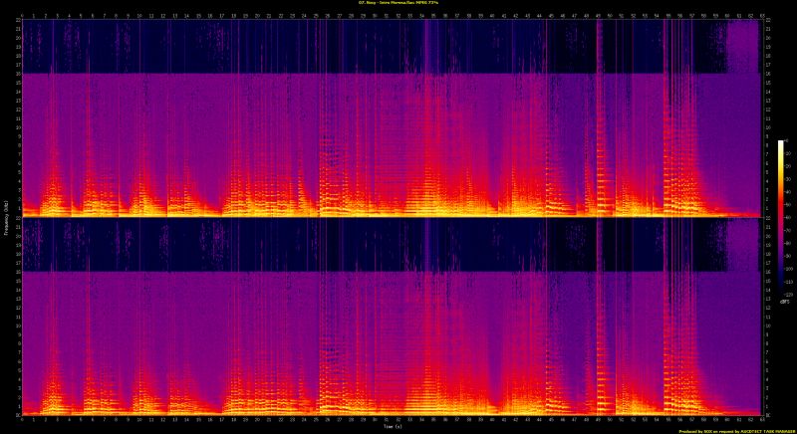Click the 0-second mark on bottom time axis

click(x=22, y=420)
